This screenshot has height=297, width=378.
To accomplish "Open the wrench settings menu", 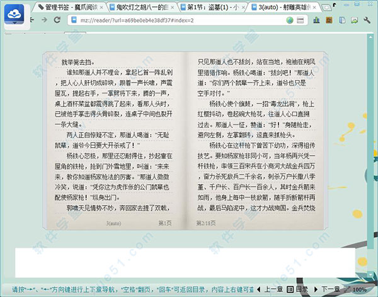I will [367, 20].
